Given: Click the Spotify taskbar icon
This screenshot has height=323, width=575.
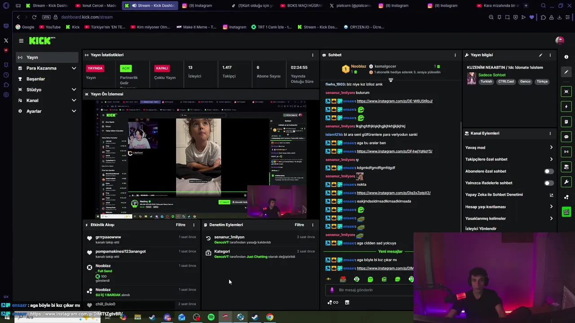Looking at the screenshot, I should (211, 317).
